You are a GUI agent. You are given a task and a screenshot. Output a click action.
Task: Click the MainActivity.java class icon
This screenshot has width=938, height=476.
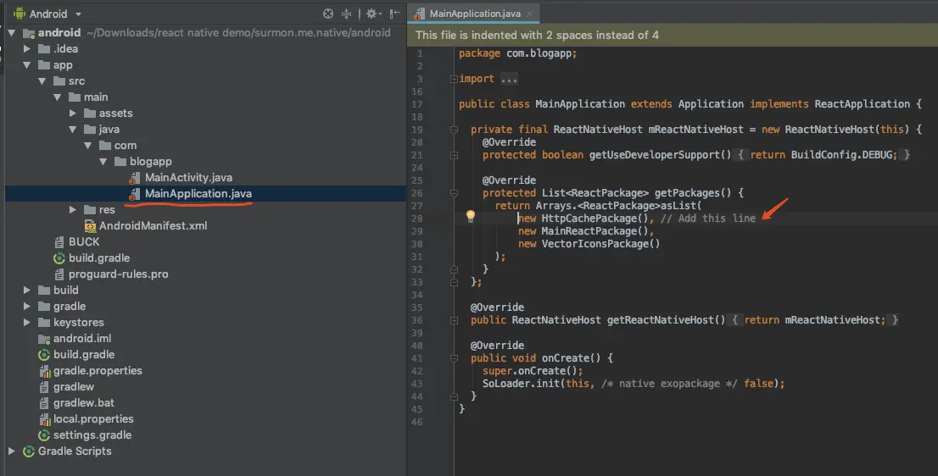coord(135,178)
